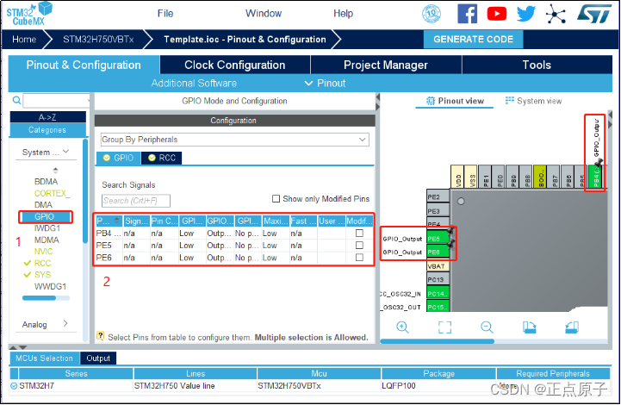Rotate the chip view counter-clockwise
This screenshot has height=405, width=621.
(572, 327)
